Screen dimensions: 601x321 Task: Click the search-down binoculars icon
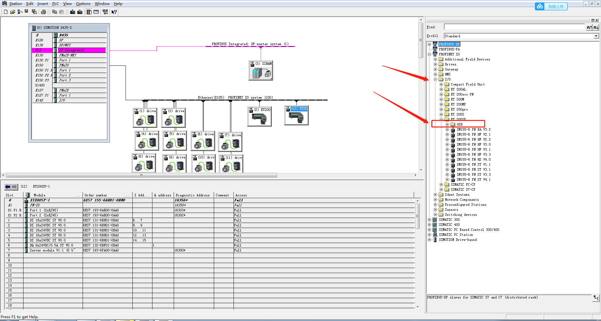(x=596, y=27)
